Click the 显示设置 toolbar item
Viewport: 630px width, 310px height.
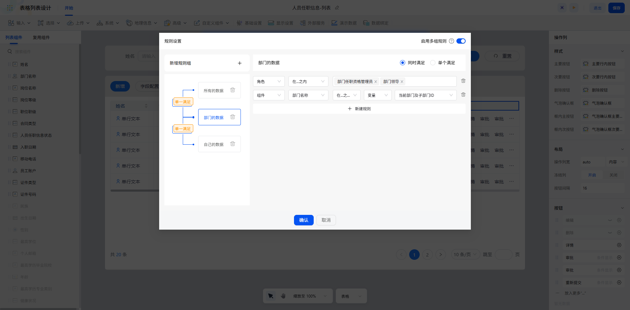tap(281, 23)
